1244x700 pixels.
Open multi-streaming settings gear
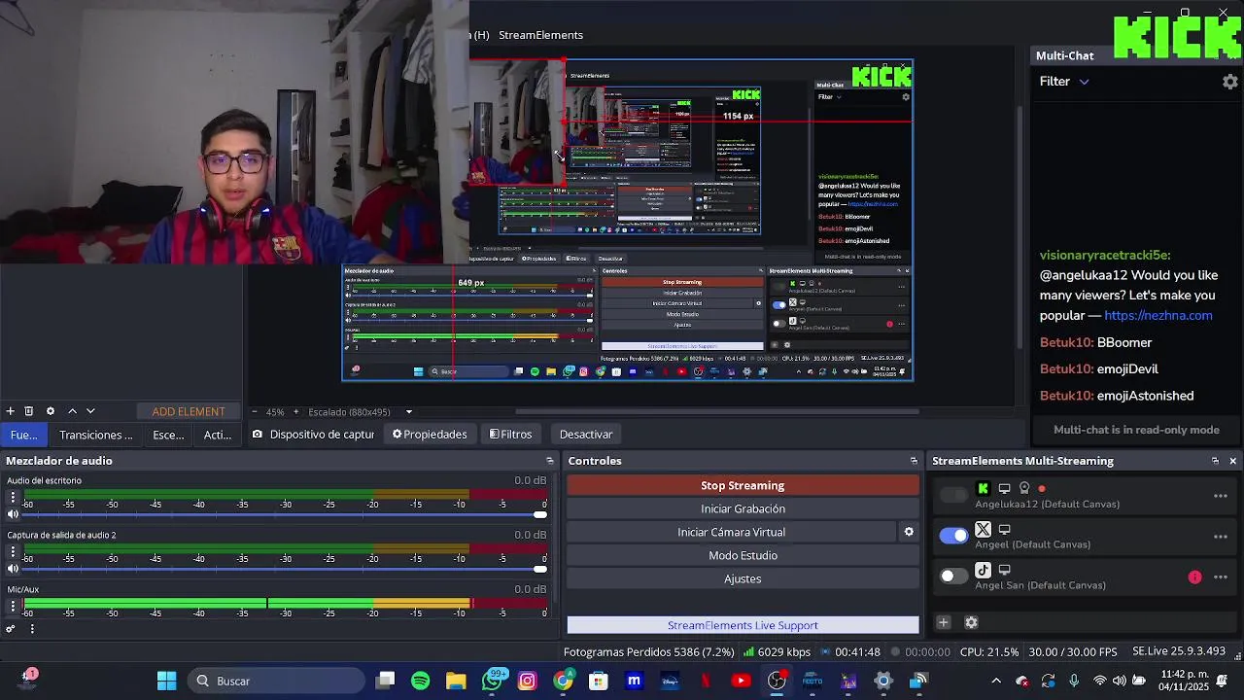[971, 622]
